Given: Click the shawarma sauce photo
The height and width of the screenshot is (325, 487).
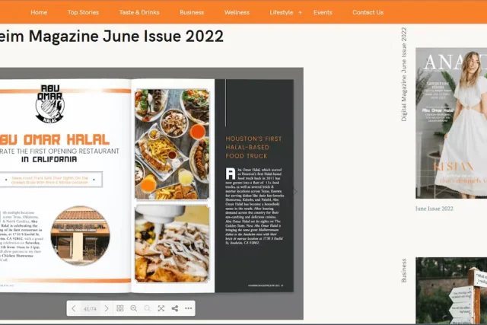Looking at the screenshot, I should pyautogui.click(x=172, y=244).
